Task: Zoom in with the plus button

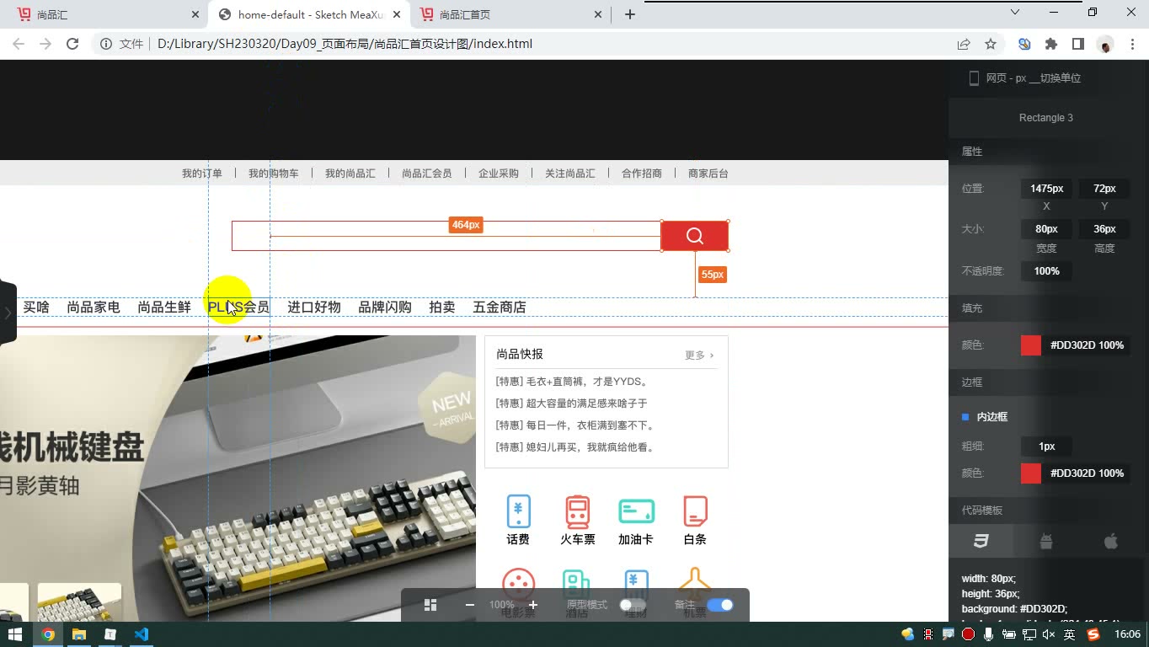Action: click(x=533, y=605)
